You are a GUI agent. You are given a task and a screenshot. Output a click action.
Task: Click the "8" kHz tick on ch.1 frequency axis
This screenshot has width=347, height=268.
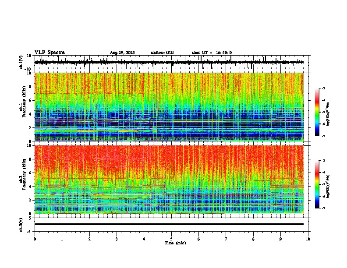(30, 87)
